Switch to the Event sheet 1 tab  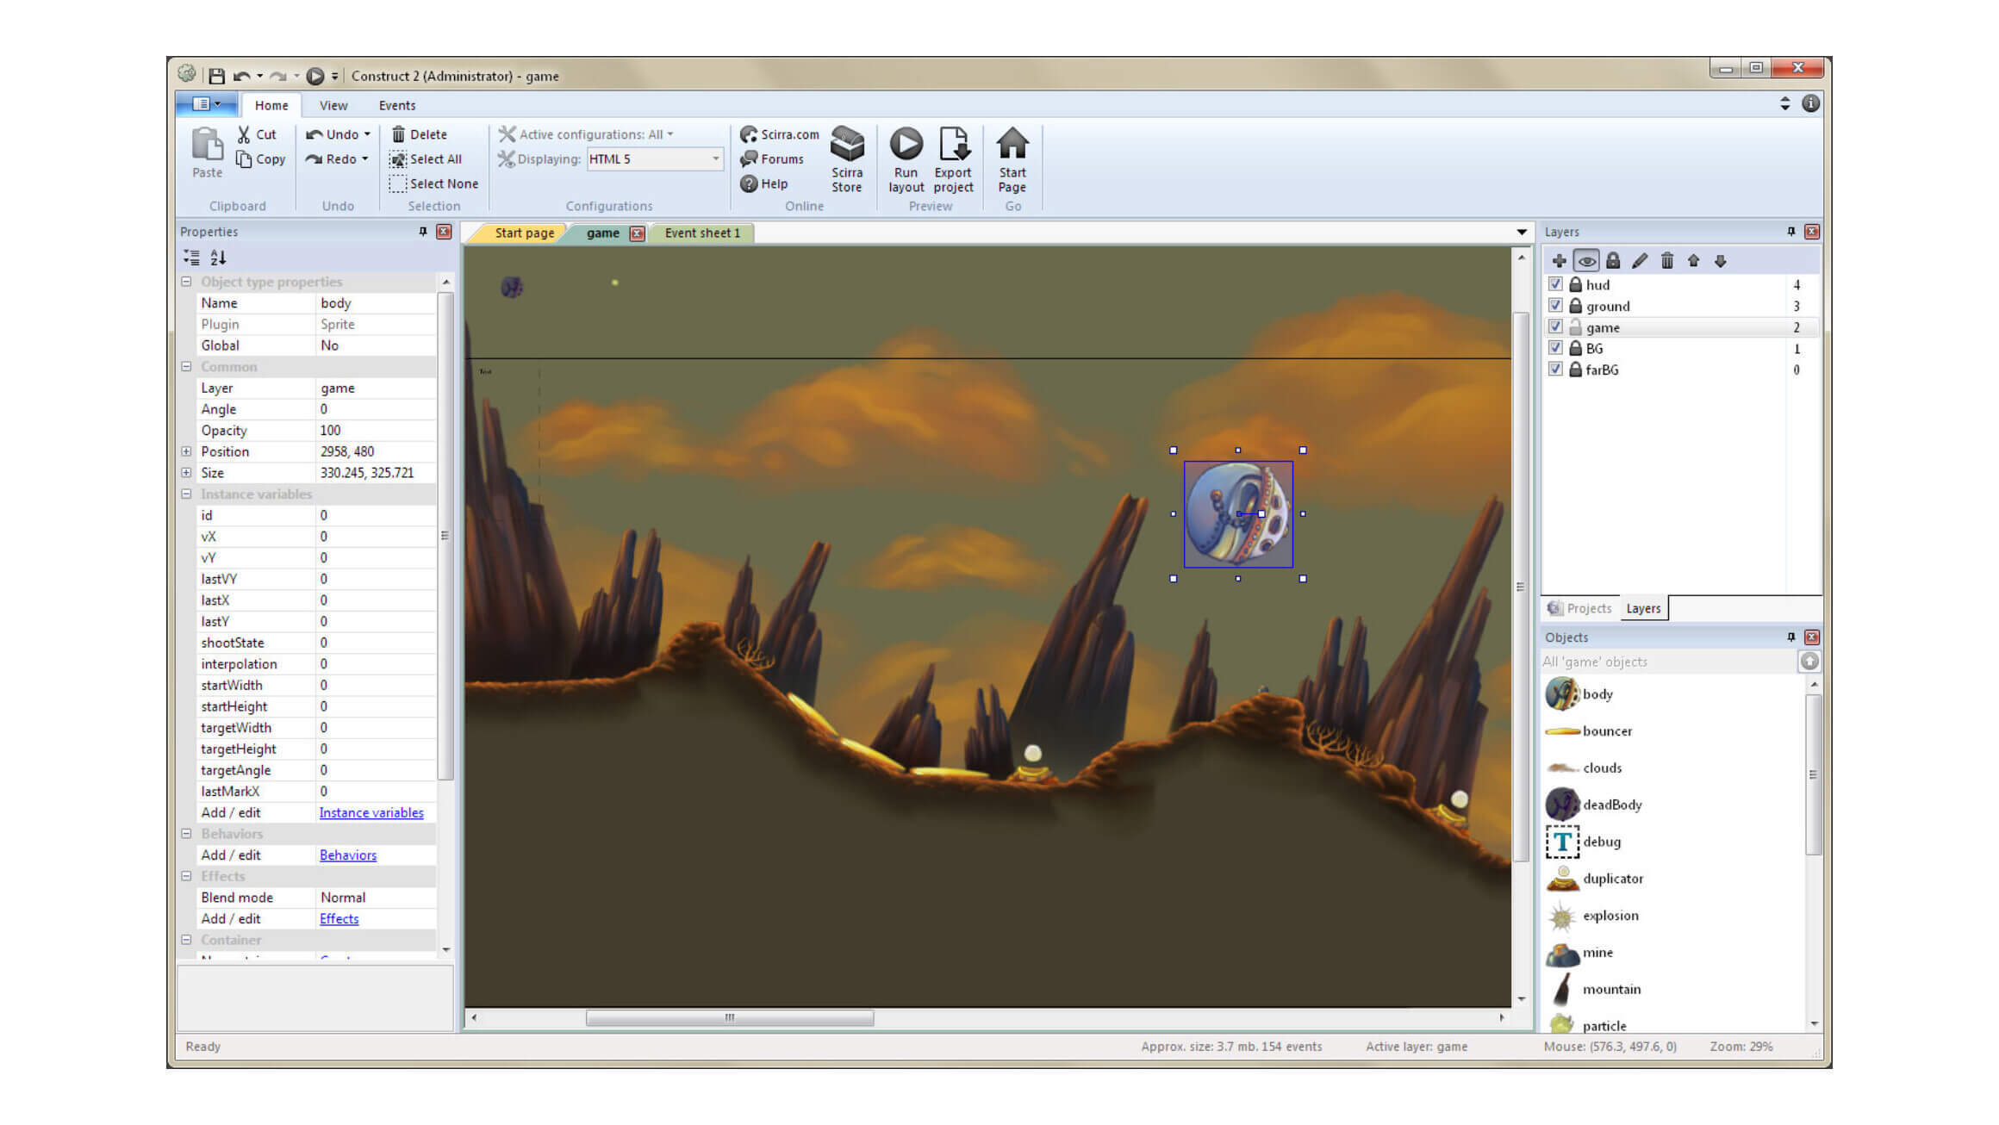(701, 233)
